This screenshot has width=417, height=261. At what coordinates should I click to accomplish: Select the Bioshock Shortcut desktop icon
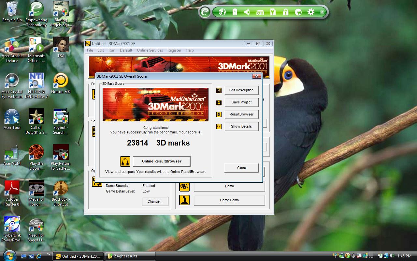(61, 193)
